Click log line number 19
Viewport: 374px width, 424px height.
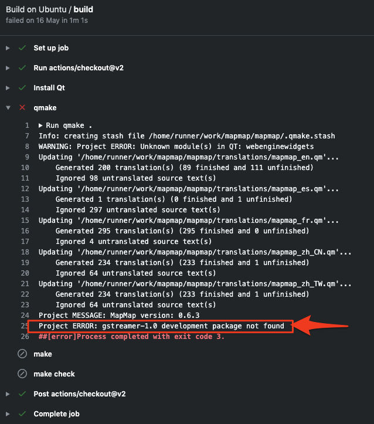25,263
